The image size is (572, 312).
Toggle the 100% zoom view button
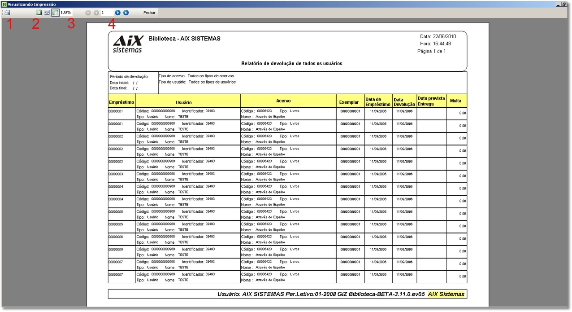(55, 13)
